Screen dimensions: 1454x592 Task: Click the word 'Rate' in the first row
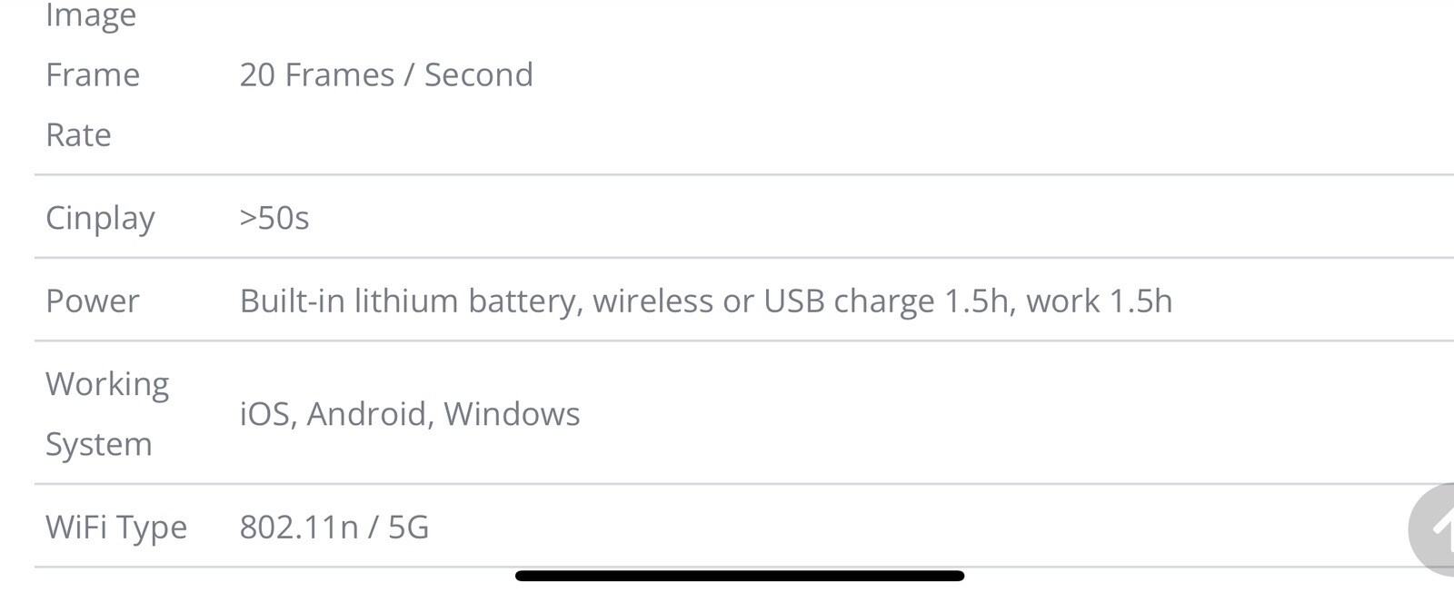(79, 134)
